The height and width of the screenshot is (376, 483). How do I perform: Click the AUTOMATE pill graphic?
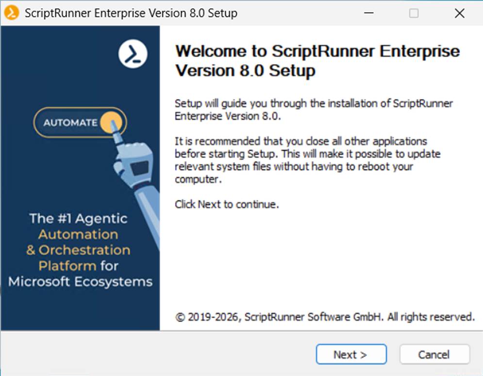(x=80, y=122)
